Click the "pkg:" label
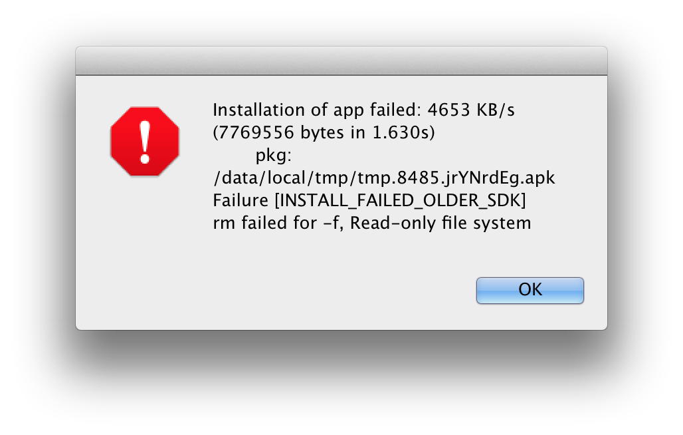Viewport: 683px width, 435px height. [274, 155]
